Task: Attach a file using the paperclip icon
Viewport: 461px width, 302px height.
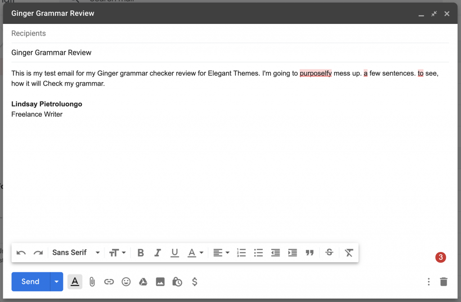Action: point(92,282)
